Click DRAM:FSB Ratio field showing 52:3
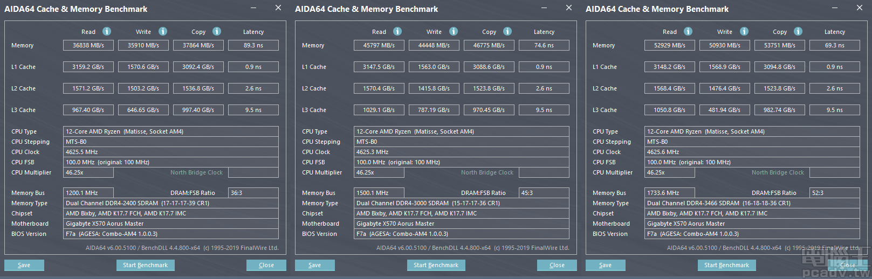The height and width of the screenshot is (279, 872). coord(835,193)
